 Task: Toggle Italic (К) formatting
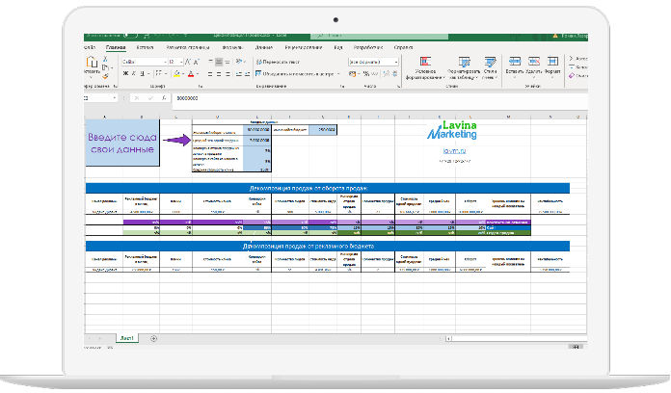tap(133, 73)
